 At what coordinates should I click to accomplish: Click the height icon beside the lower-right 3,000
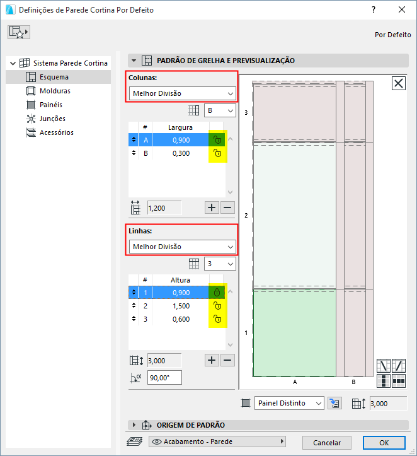tap(358, 404)
